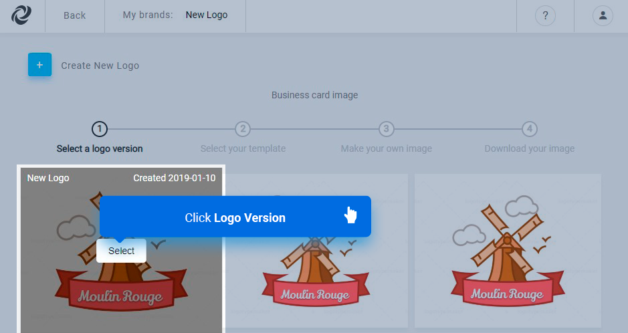
Task: Open help with the question mark icon
Action: pyautogui.click(x=545, y=15)
